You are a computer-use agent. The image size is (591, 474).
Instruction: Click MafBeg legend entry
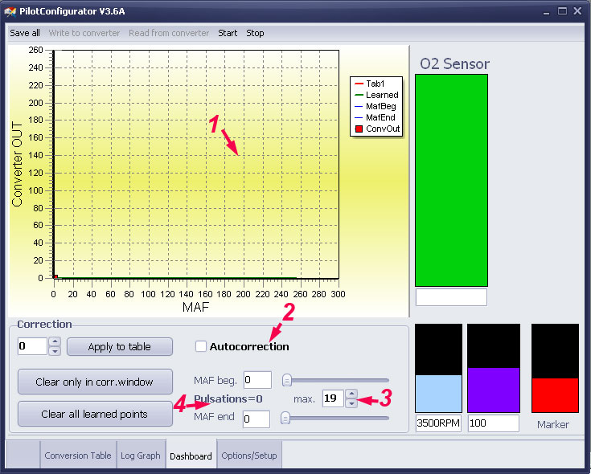376,106
